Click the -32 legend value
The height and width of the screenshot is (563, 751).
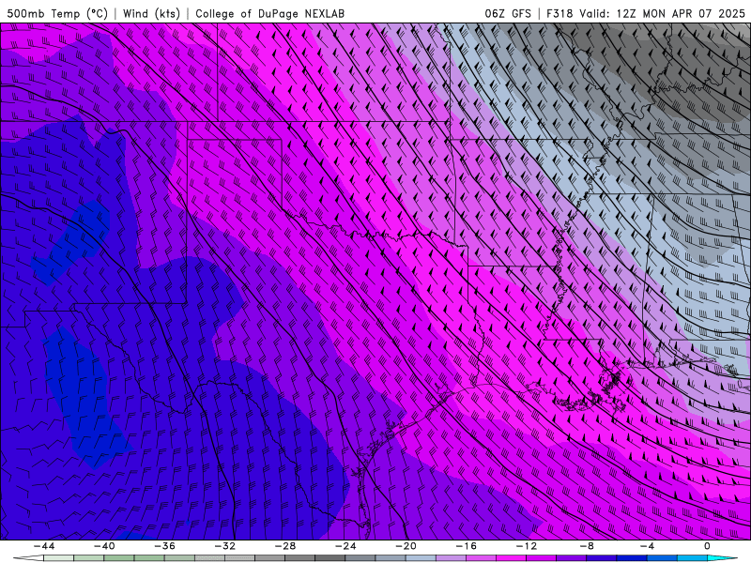point(224,546)
